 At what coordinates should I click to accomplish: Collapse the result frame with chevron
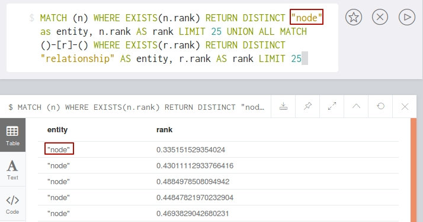tap(356, 106)
